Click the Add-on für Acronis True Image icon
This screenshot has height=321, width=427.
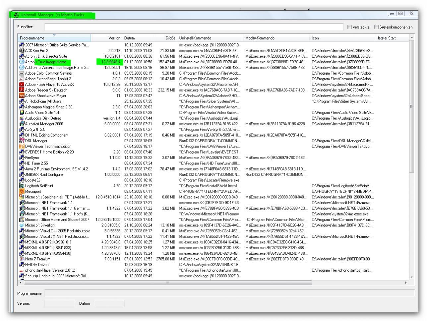[22, 68]
